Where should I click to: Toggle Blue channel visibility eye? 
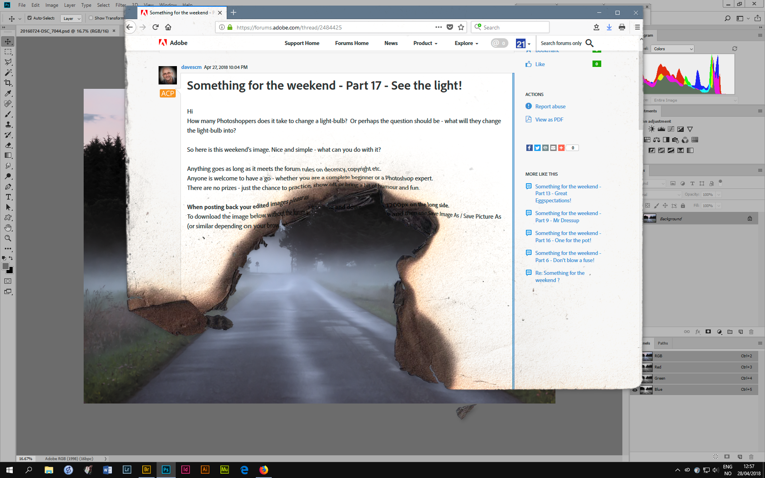(x=635, y=390)
